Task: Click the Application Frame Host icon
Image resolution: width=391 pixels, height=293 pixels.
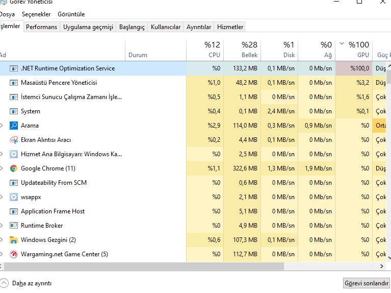Action: [x=13, y=211]
